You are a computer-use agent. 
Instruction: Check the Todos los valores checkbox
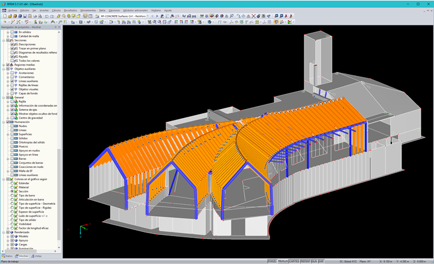(x=12, y=61)
